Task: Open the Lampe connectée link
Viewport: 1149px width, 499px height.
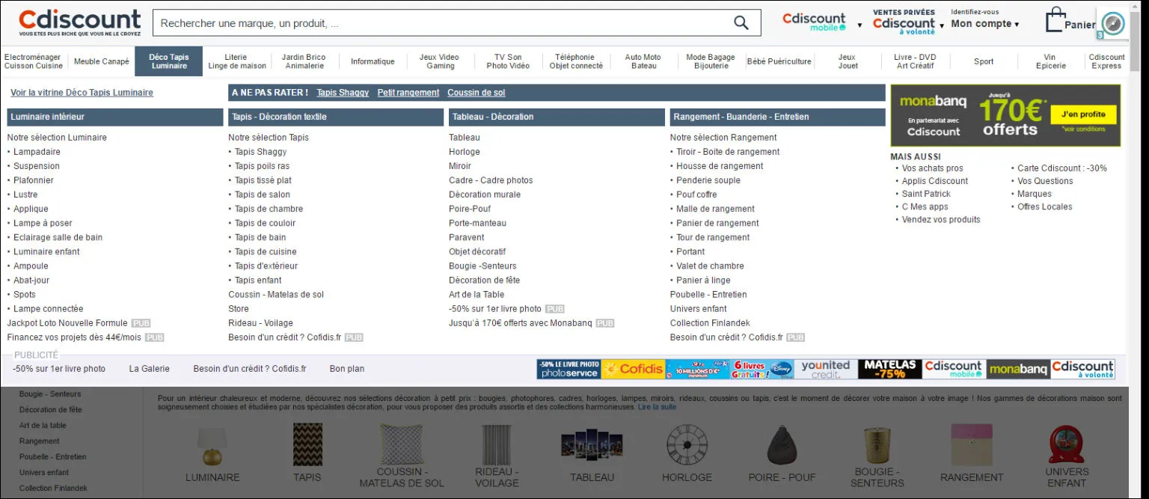Action: (x=49, y=309)
